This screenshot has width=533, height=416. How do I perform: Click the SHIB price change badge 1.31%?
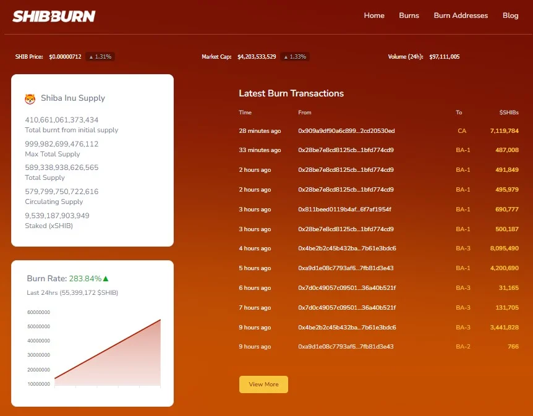pos(100,57)
